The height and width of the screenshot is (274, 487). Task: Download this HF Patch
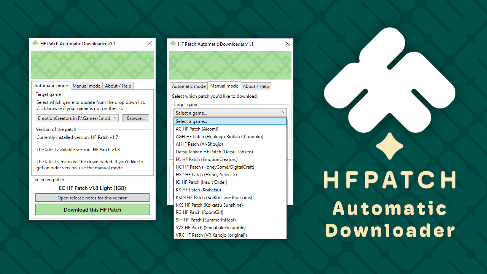click(92, 210)
